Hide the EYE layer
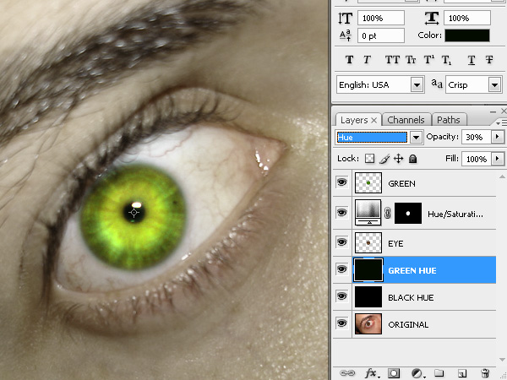Viewport: 507px width, 380px height. [341, 242]
